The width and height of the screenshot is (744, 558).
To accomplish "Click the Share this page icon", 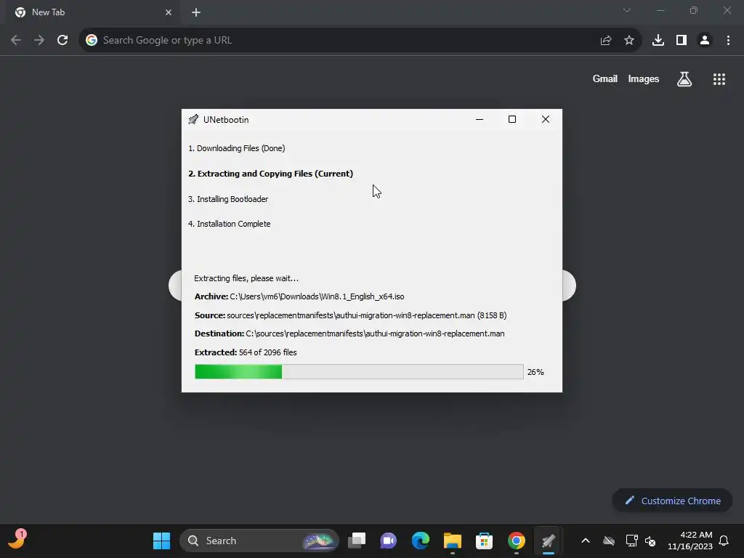I will (x=606, y=41).
